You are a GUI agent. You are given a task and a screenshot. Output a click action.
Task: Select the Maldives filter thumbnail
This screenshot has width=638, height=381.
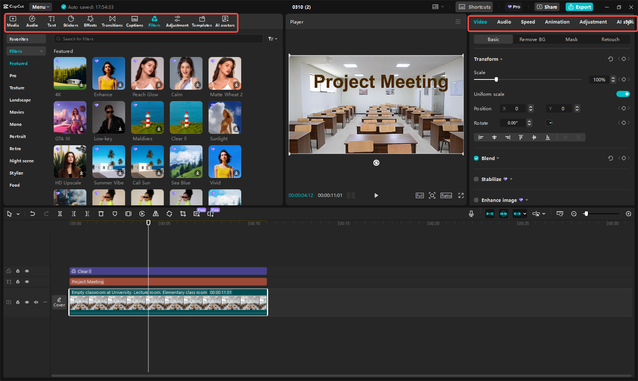(147, 117)
